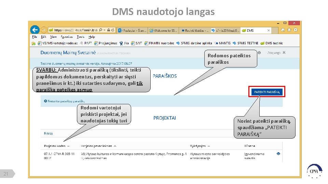Image resolution: width=328 pixels, height=184 pixels.
Task: Click VšĮ Alytaus kultūros project name
Action: click(x=134, y=156)
